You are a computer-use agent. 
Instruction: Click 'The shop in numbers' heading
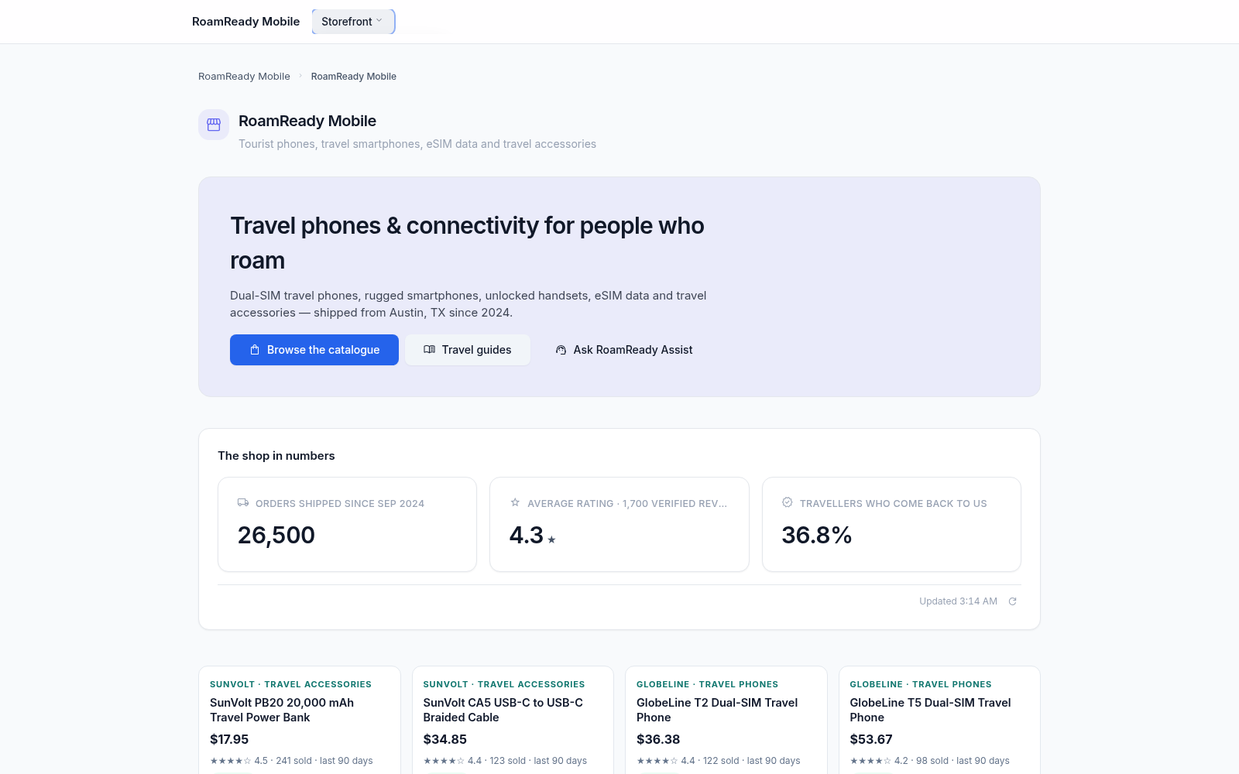(276, 456)
